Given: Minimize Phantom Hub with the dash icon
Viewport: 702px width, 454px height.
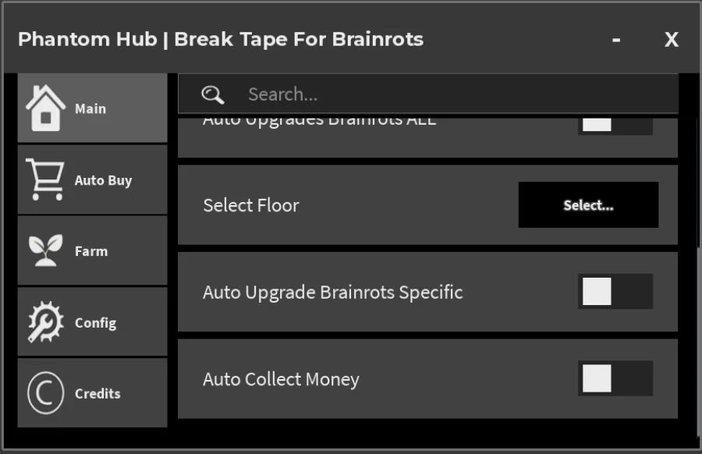Looking at the screenshot, I should pos(616,40).
